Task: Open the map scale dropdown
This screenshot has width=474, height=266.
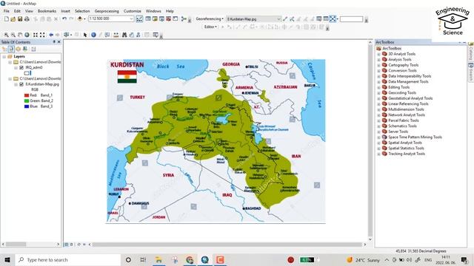Action: click(132, 18)
